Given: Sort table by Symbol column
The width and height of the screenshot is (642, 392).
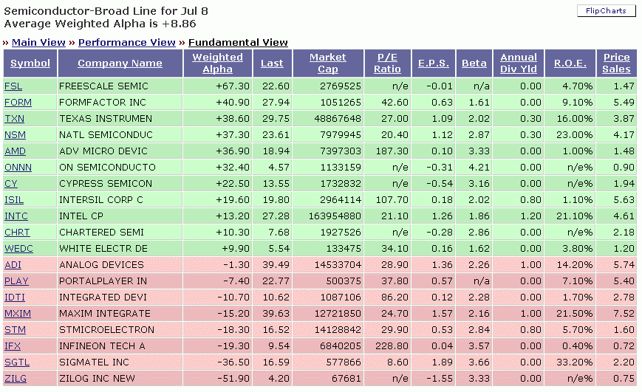Looking at the screenshot, I should (x=30, y=63).
